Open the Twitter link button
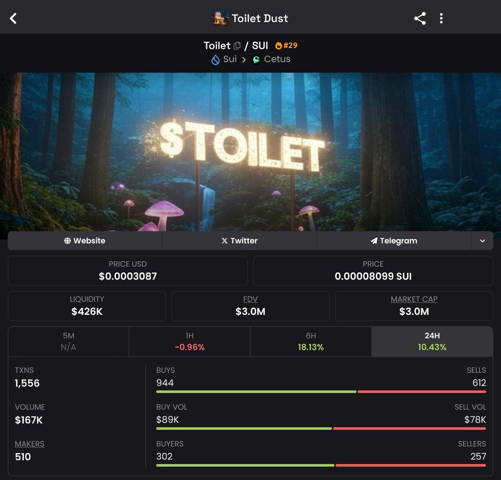Image resolution: width=501 pixels, height=480 pixels. tap(240, 241)
